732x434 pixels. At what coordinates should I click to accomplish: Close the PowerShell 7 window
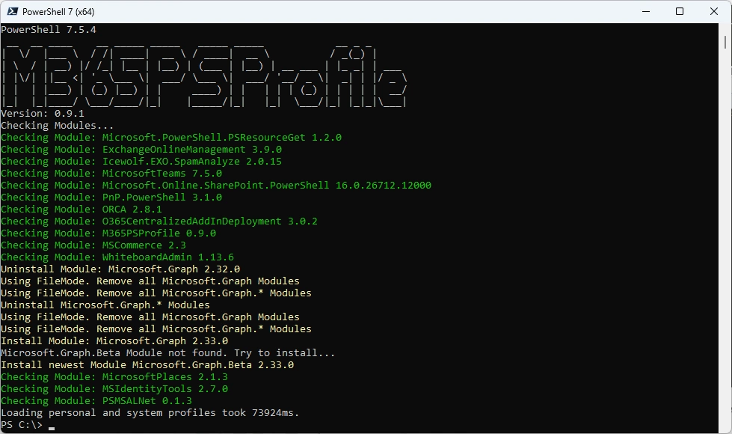714,11
